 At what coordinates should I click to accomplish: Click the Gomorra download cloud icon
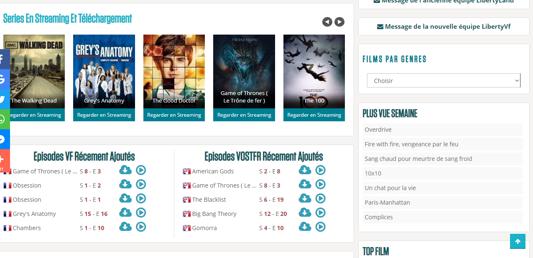pos(305,227)
